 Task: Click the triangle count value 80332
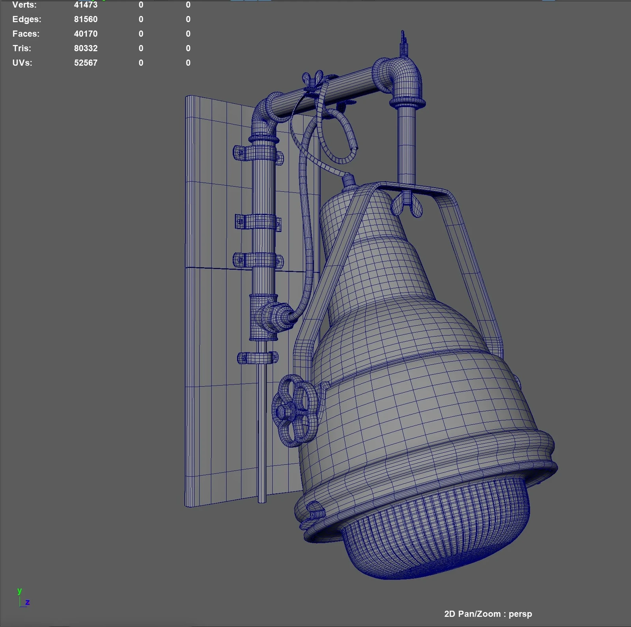click(86, 48)
